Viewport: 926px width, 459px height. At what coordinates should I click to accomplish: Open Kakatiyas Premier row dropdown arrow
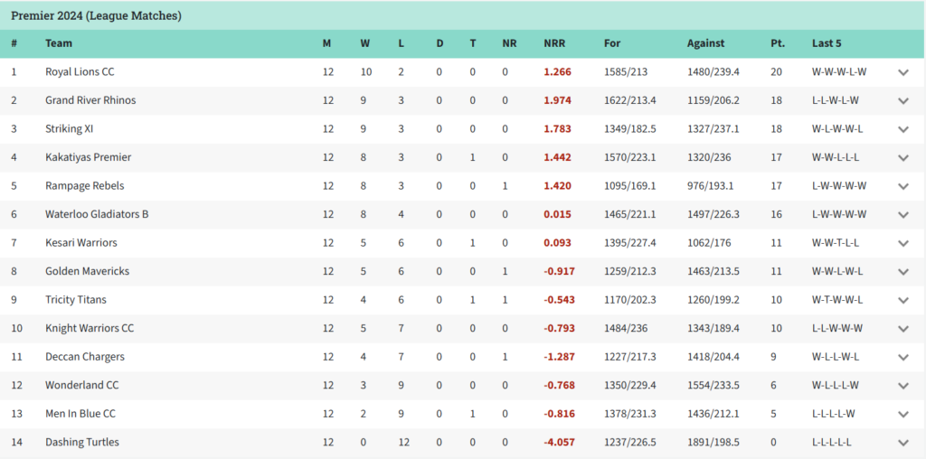(902, 157)
